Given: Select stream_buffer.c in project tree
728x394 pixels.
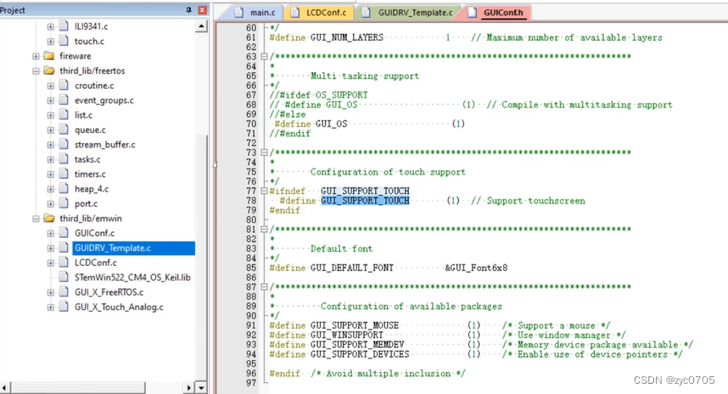Looking at the screenshot, I should [x=105, y=145].
